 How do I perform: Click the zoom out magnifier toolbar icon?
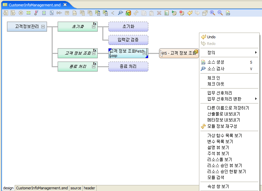[x=220, y=13]
